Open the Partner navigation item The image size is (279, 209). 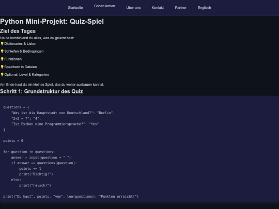click(181, 8)
